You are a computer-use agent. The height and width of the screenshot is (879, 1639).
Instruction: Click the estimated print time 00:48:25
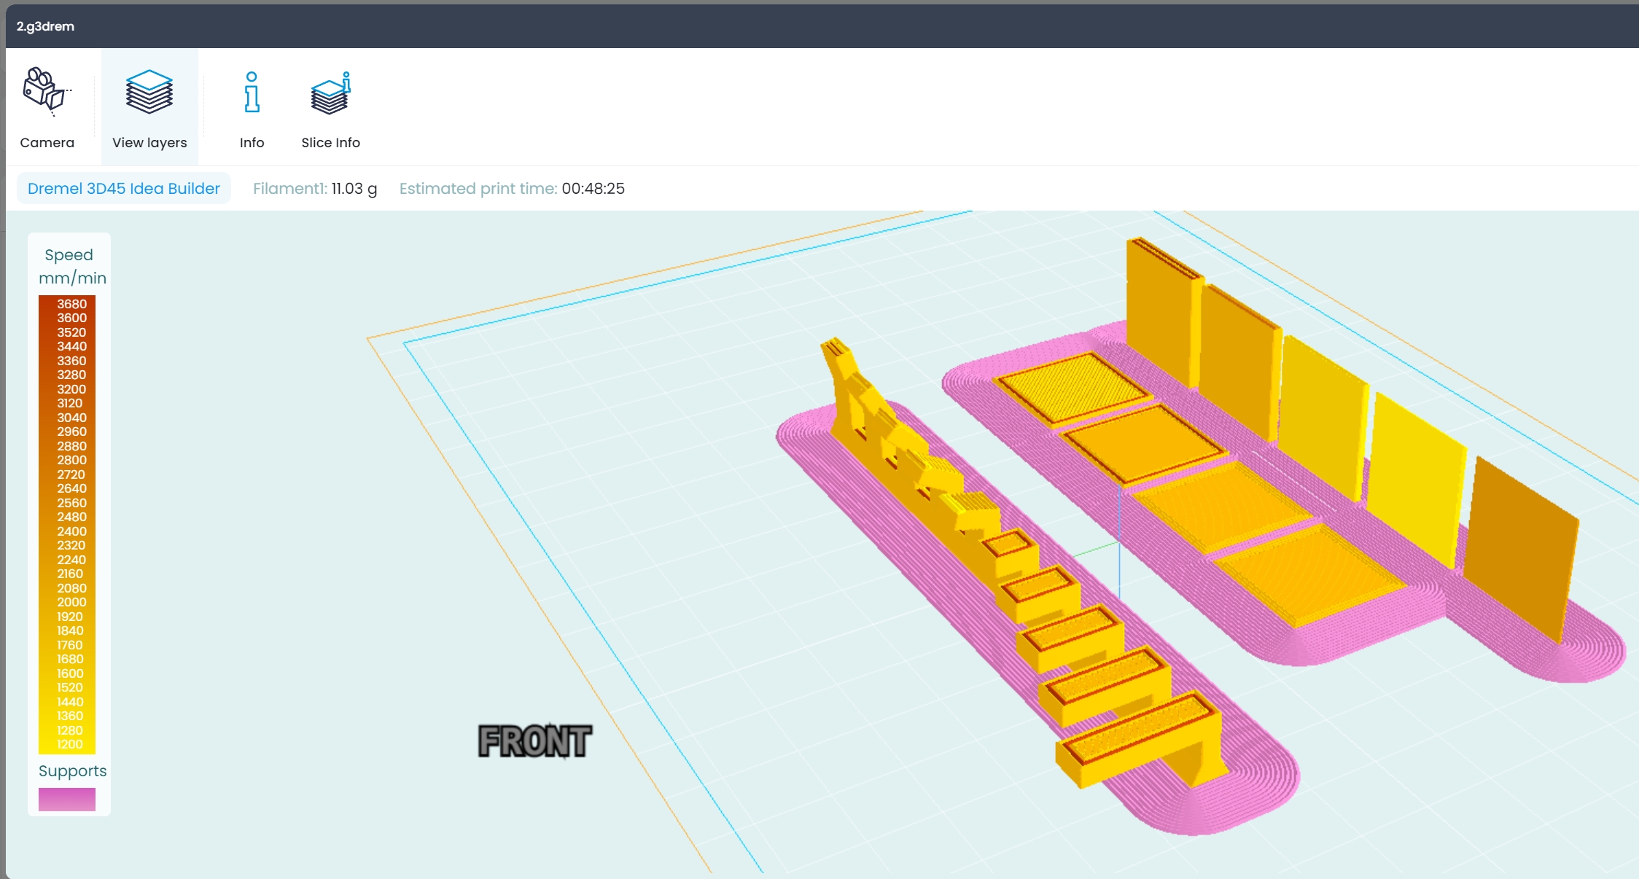pyautogui.click(x=512, y=188)
